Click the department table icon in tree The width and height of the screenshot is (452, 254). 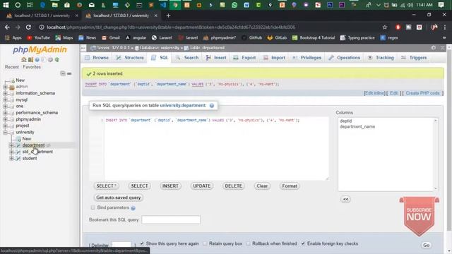pos(18,145)
